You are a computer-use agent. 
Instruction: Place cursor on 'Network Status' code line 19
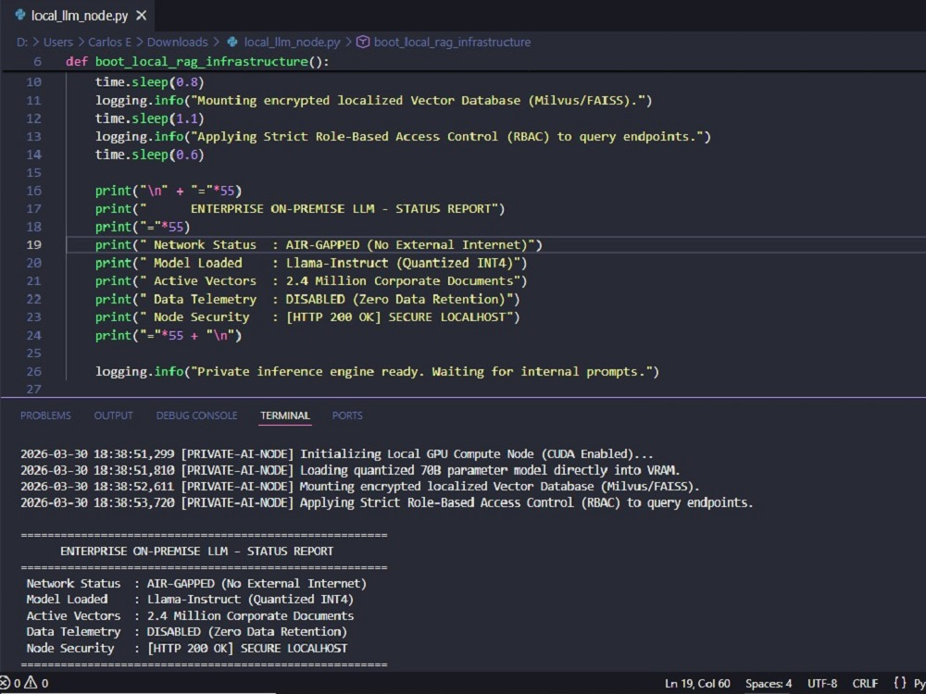pyautogui.click(x=319, y=245)
